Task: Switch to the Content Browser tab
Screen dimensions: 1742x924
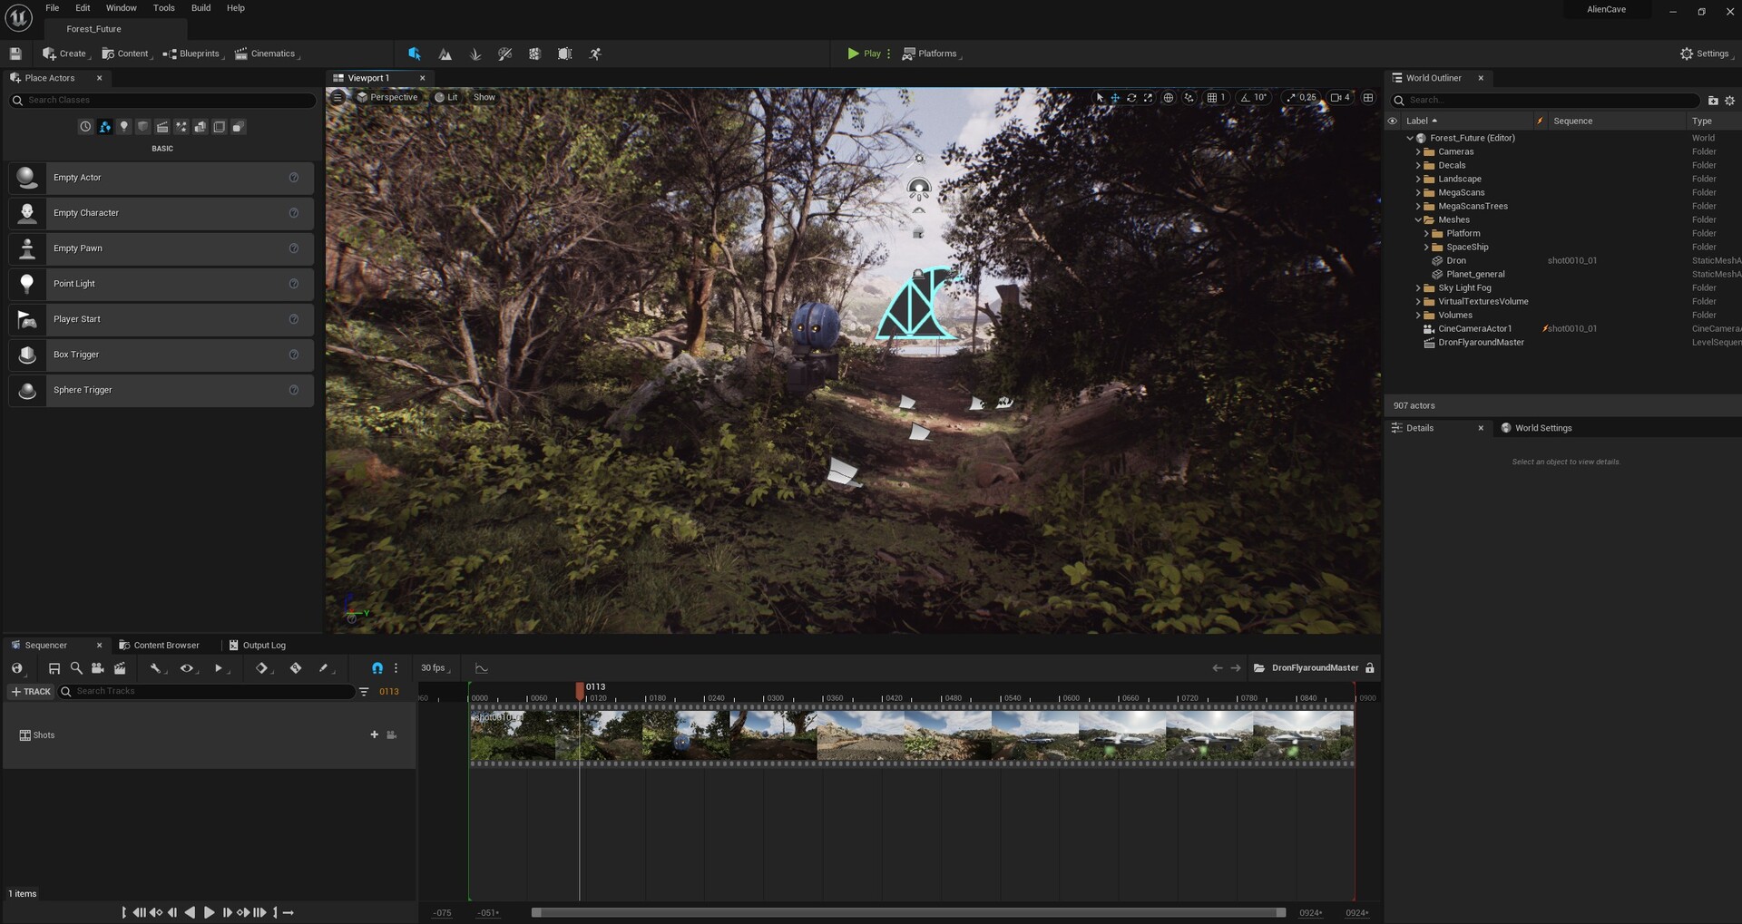Action: 165,646
